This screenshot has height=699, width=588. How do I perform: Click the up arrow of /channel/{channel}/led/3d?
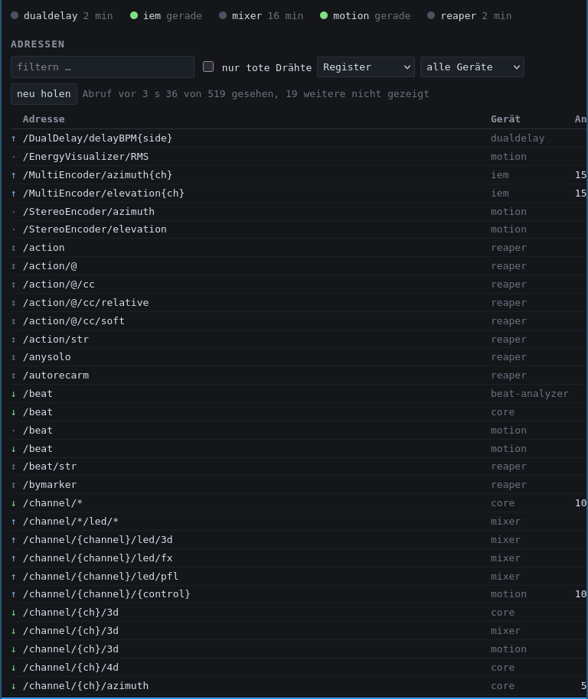coord(13,540)
